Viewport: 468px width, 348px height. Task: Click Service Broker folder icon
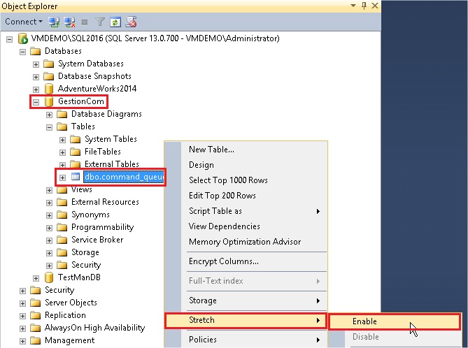tap(62, 240)
